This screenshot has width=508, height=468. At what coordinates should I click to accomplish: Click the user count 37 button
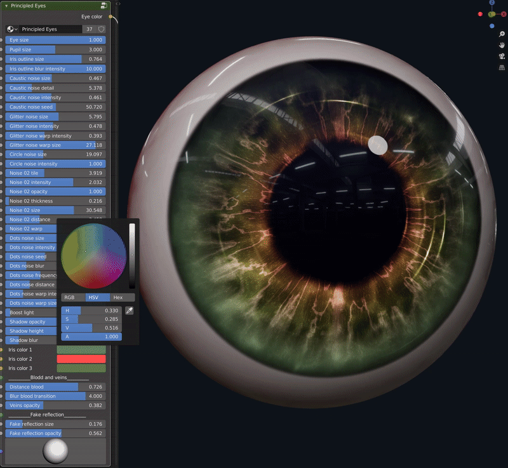point(90,29)
